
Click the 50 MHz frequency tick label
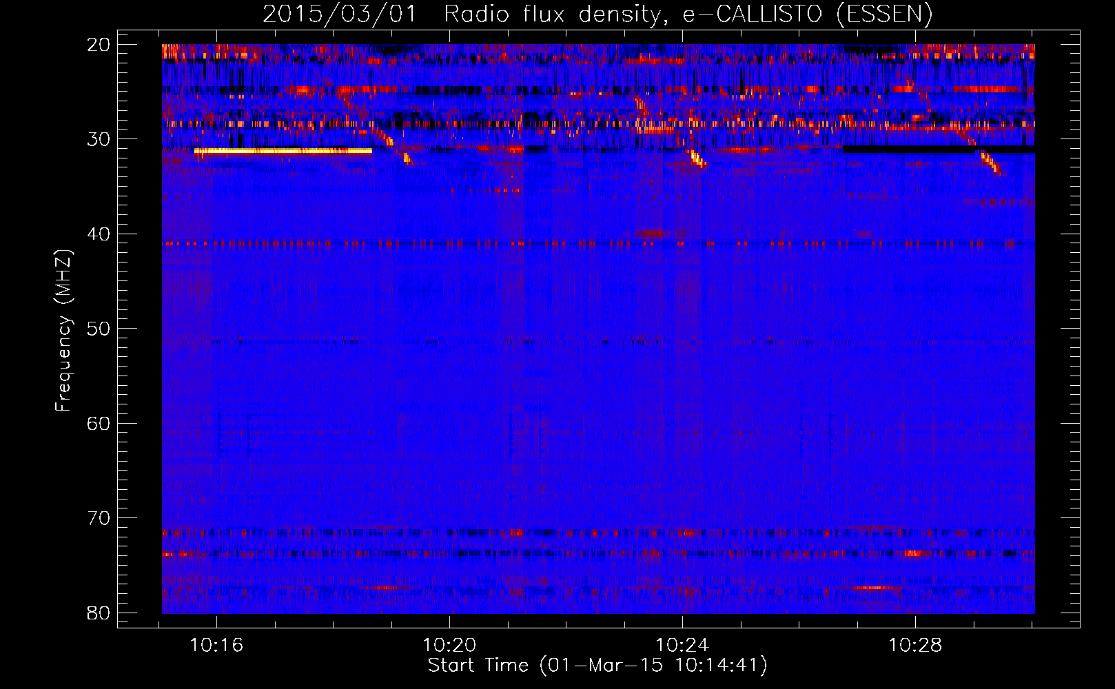click(x=99, y=329)
